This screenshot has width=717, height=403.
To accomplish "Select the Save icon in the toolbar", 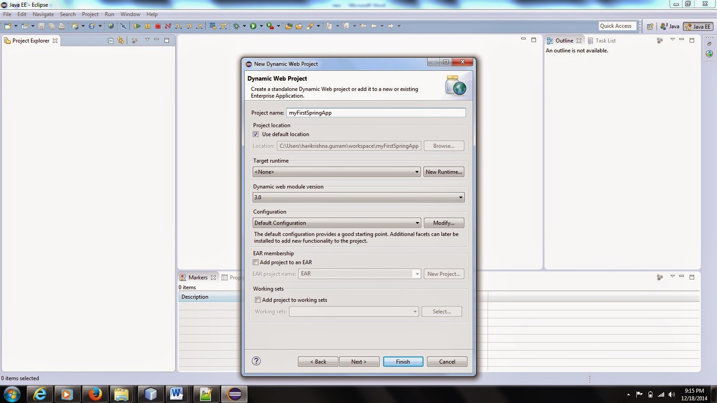I will pos(41,26).
